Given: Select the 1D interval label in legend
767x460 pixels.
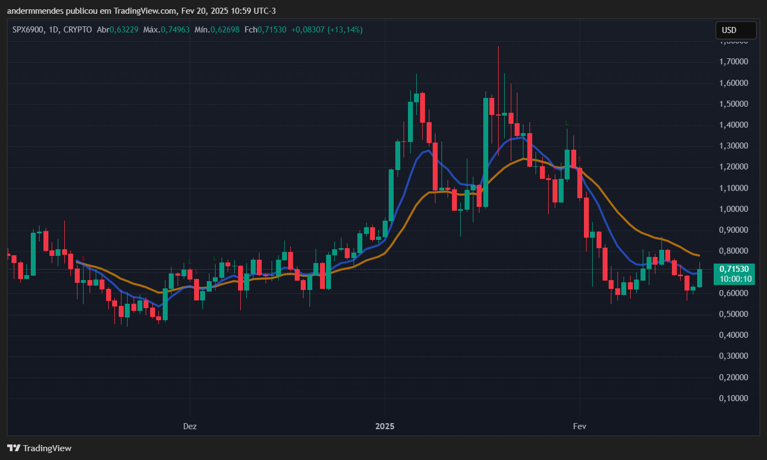Looking at the screenshot, I should pyautogui.click(x=54, y=30).
